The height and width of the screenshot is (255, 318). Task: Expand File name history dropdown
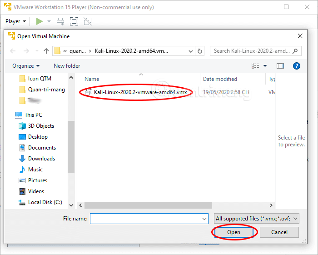pyautogui.click(x=204, y=219)
